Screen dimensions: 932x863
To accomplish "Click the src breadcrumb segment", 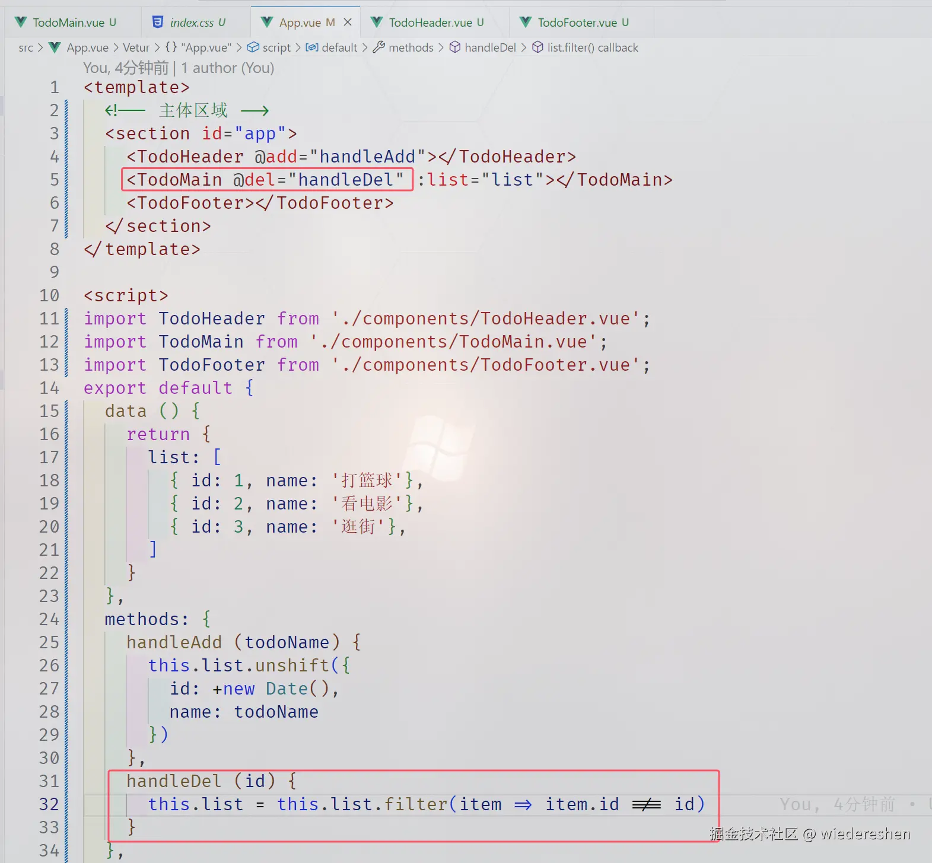I will tap(26, 47).
